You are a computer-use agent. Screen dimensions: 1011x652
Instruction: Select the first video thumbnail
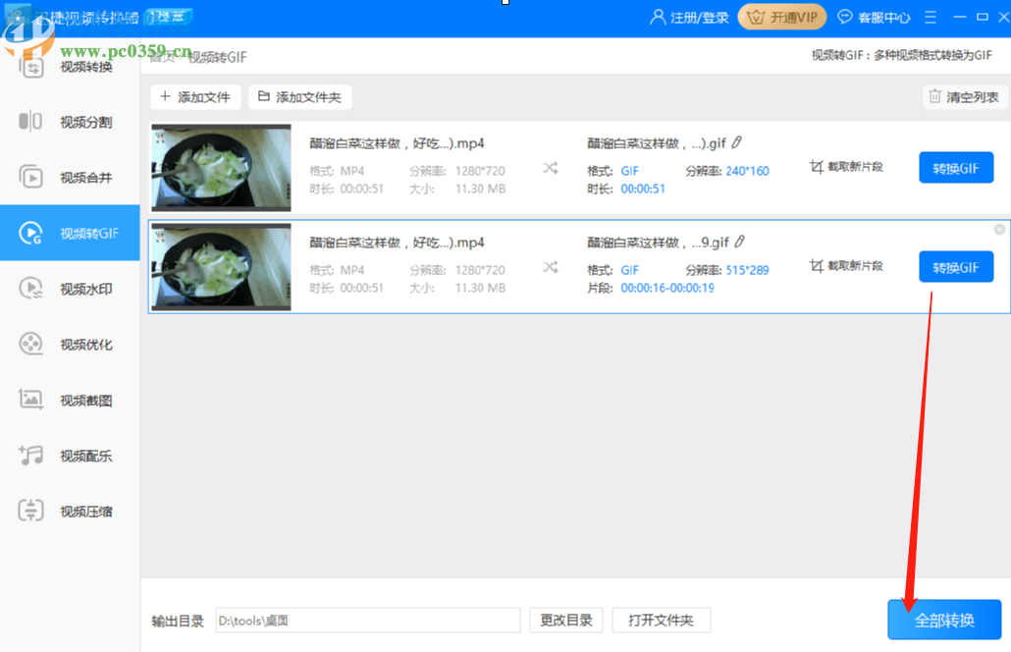pyautogui.click(x=221, y=168)
